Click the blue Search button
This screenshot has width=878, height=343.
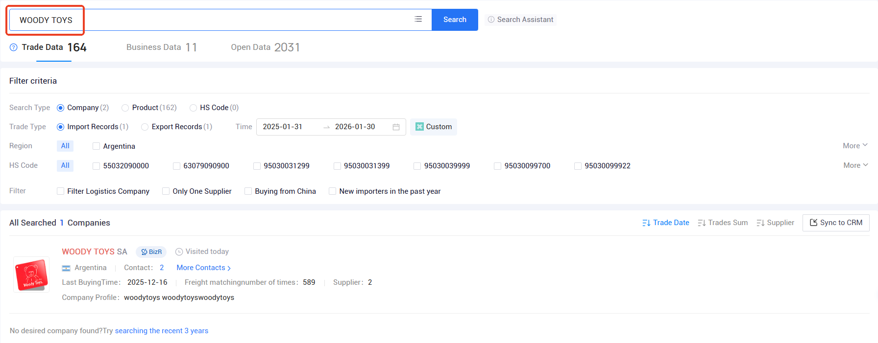455,20
